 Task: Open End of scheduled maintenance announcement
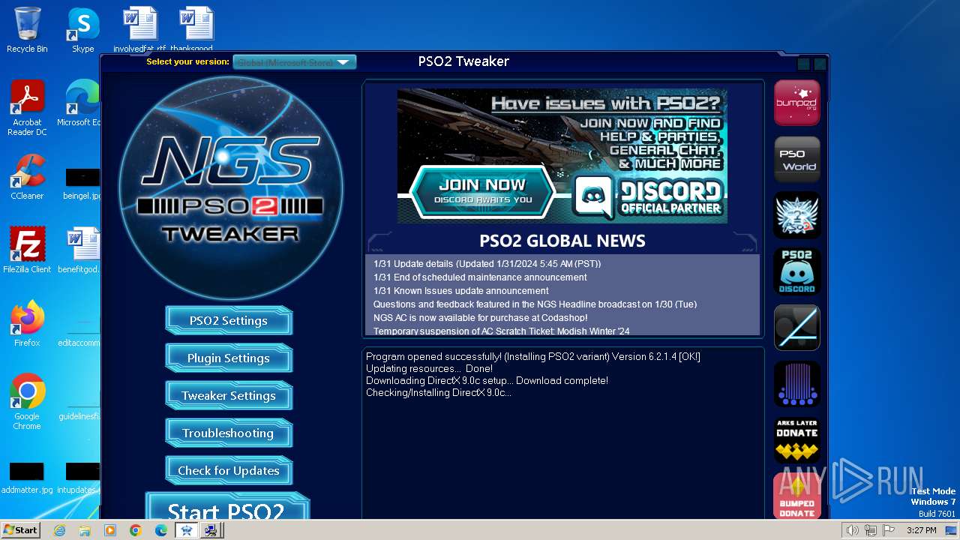480,277
